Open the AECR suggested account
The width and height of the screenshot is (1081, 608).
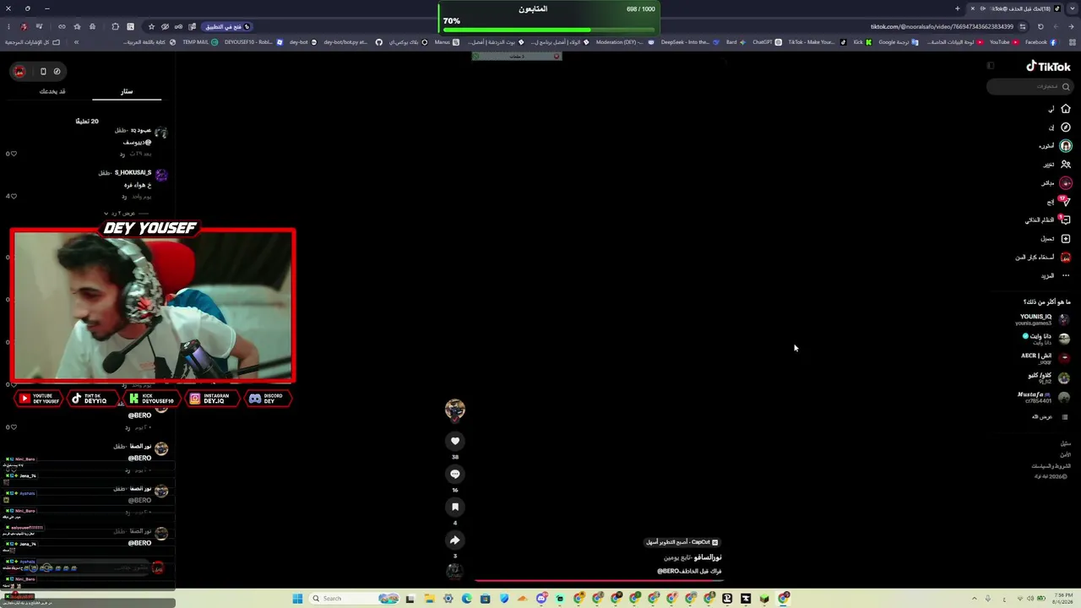point(1044,358)
